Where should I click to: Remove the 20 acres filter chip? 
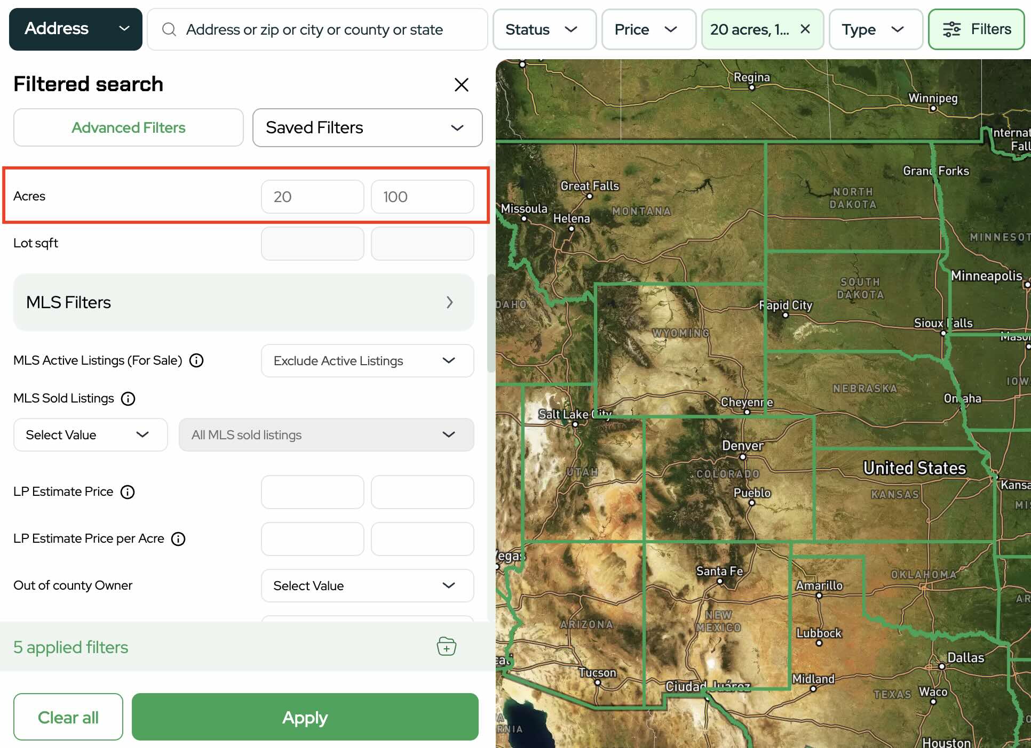tap(805, 29)
